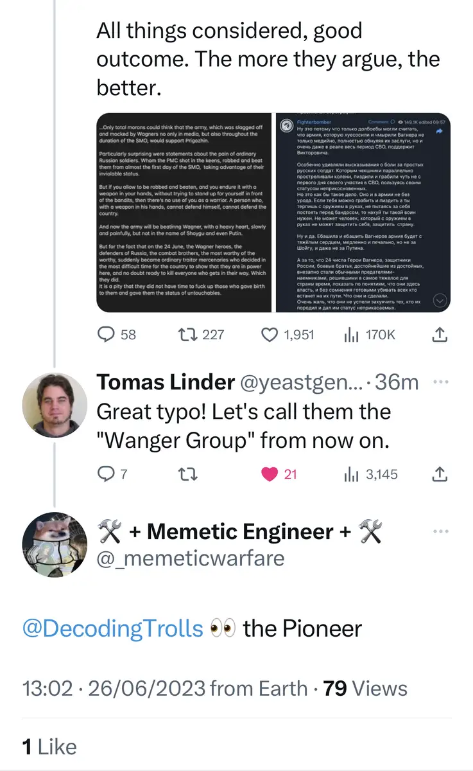View the 3,145 views analytics icon

click(x=351, y=474)
